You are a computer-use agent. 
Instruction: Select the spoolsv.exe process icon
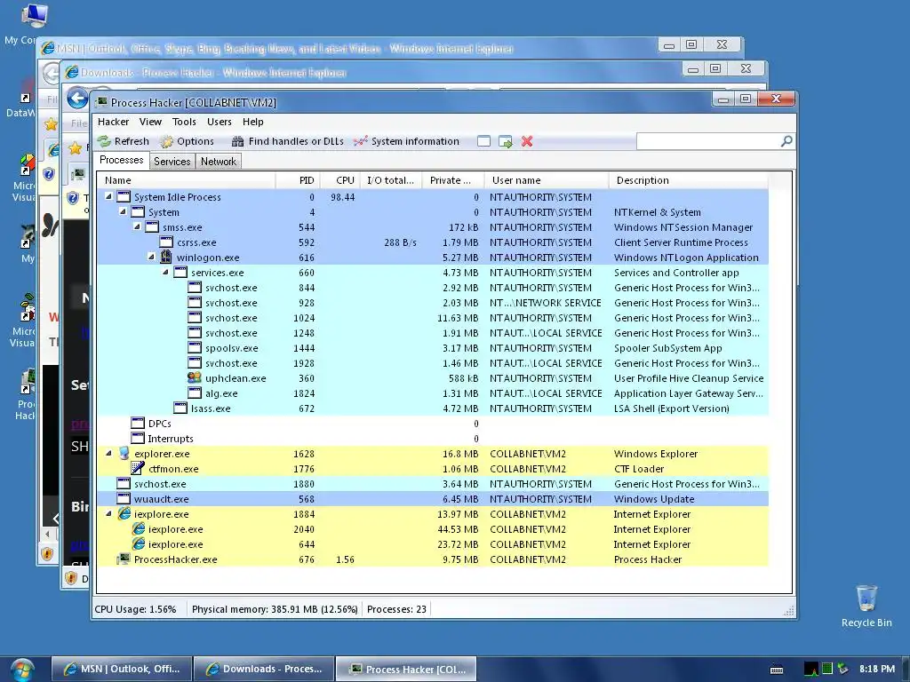click(x=195, y=347)
